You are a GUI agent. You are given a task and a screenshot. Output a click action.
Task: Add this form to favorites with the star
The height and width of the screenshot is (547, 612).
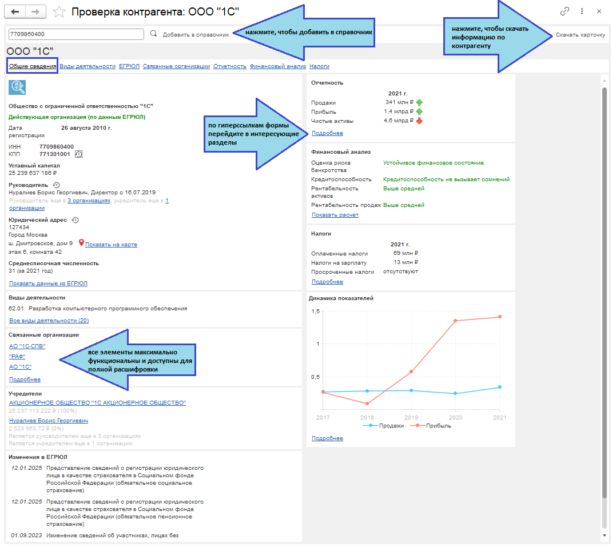point(59,11)
